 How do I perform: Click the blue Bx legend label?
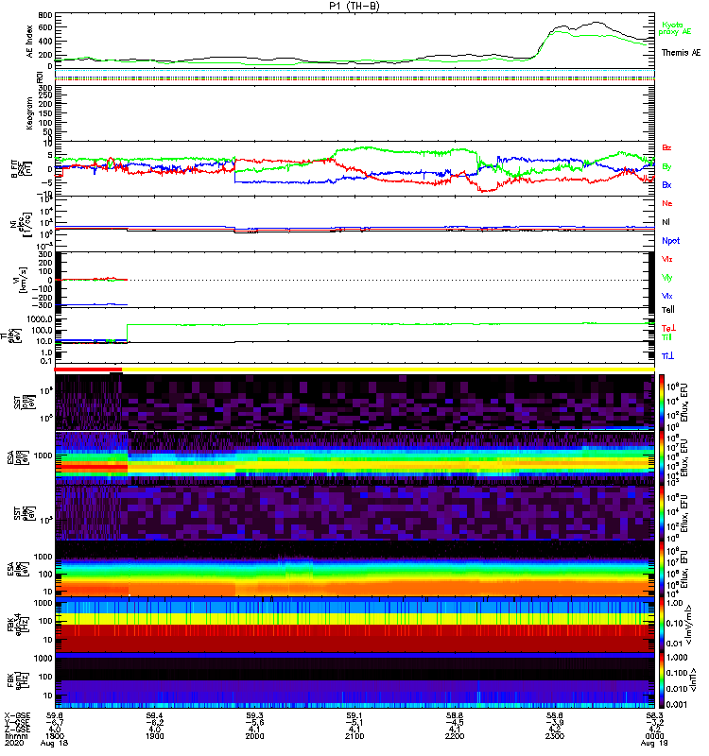coord(667,184)
